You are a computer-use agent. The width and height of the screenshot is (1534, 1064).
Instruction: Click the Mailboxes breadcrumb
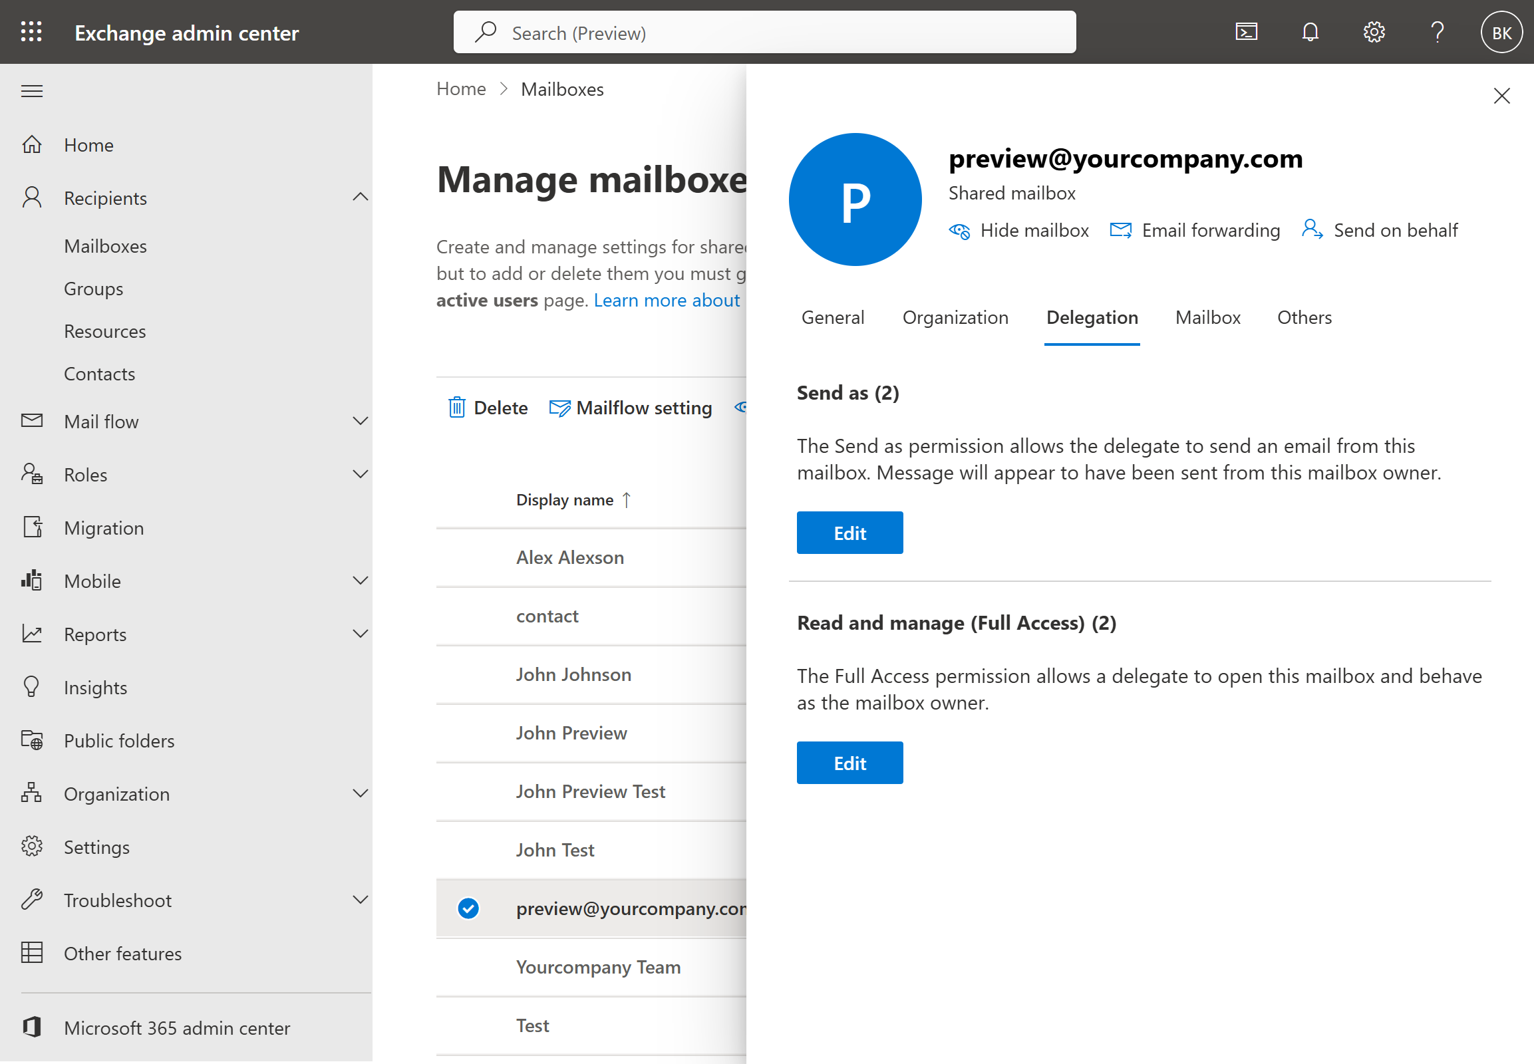coord(562,89)
